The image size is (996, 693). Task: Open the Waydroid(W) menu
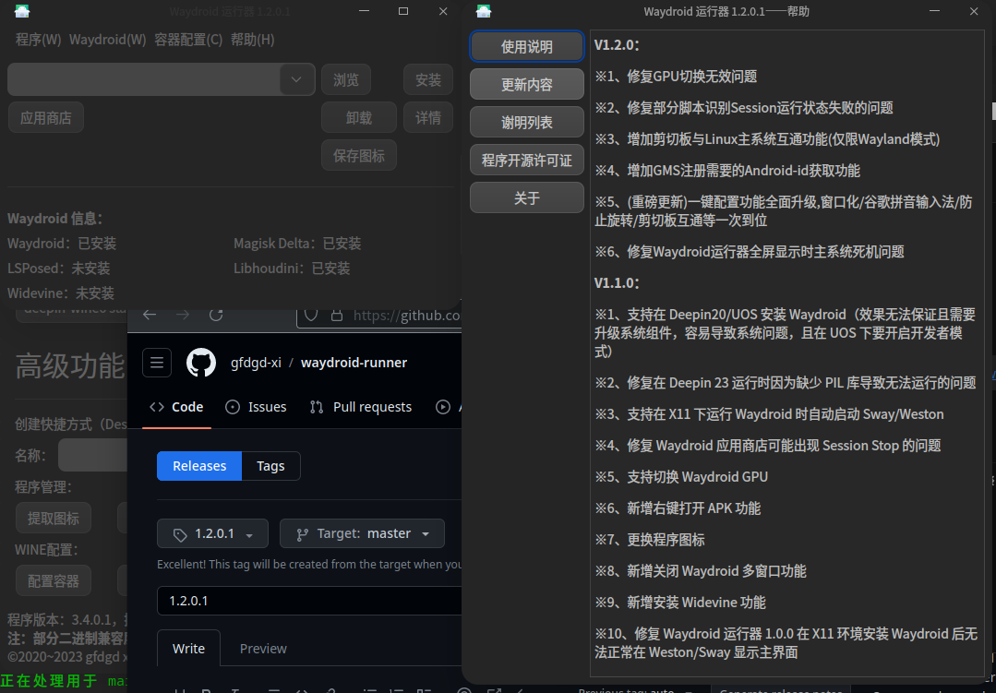pyautogui.click(x=107, y=40)
